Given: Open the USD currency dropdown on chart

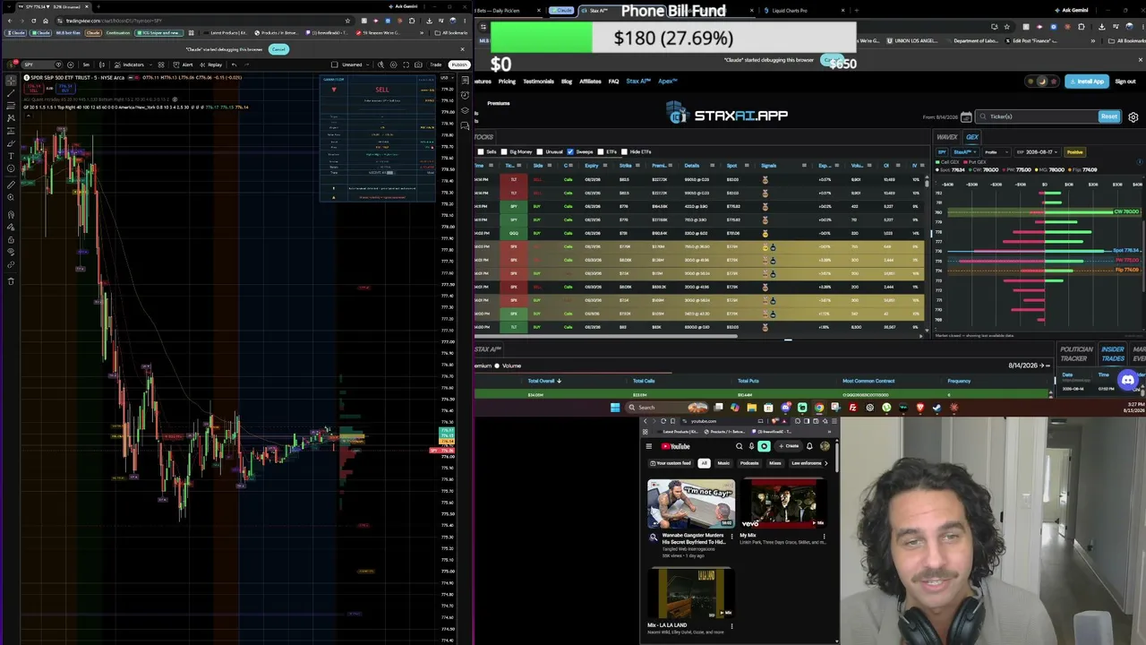Looking at the screenshot, I should click(447, 78).
